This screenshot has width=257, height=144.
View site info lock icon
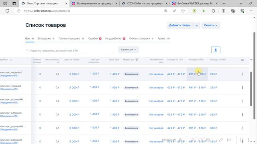[x=19, y=11]
